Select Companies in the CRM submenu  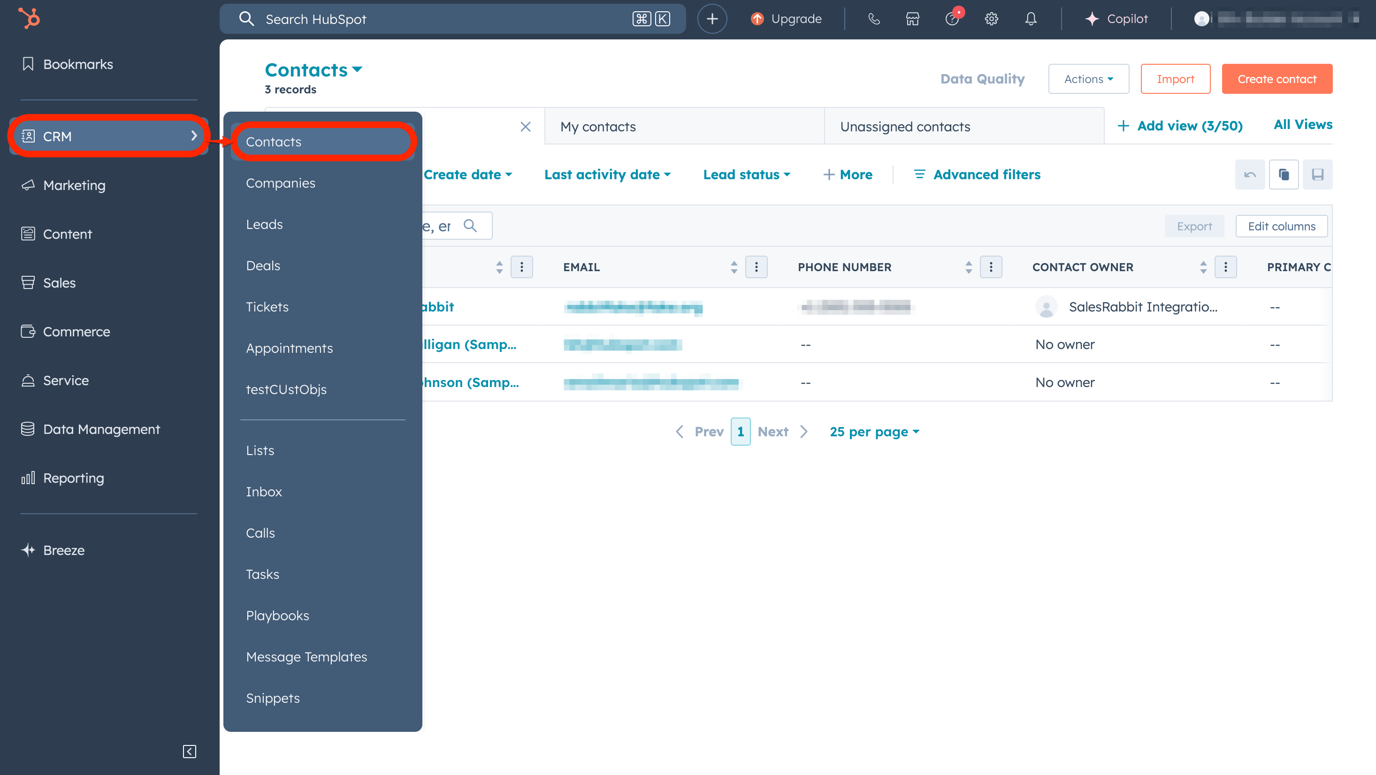(x=281, y=183)
